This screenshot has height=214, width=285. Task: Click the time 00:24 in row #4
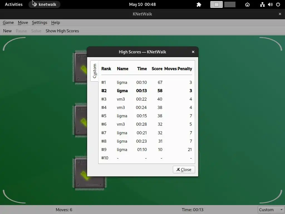(141, 108)
